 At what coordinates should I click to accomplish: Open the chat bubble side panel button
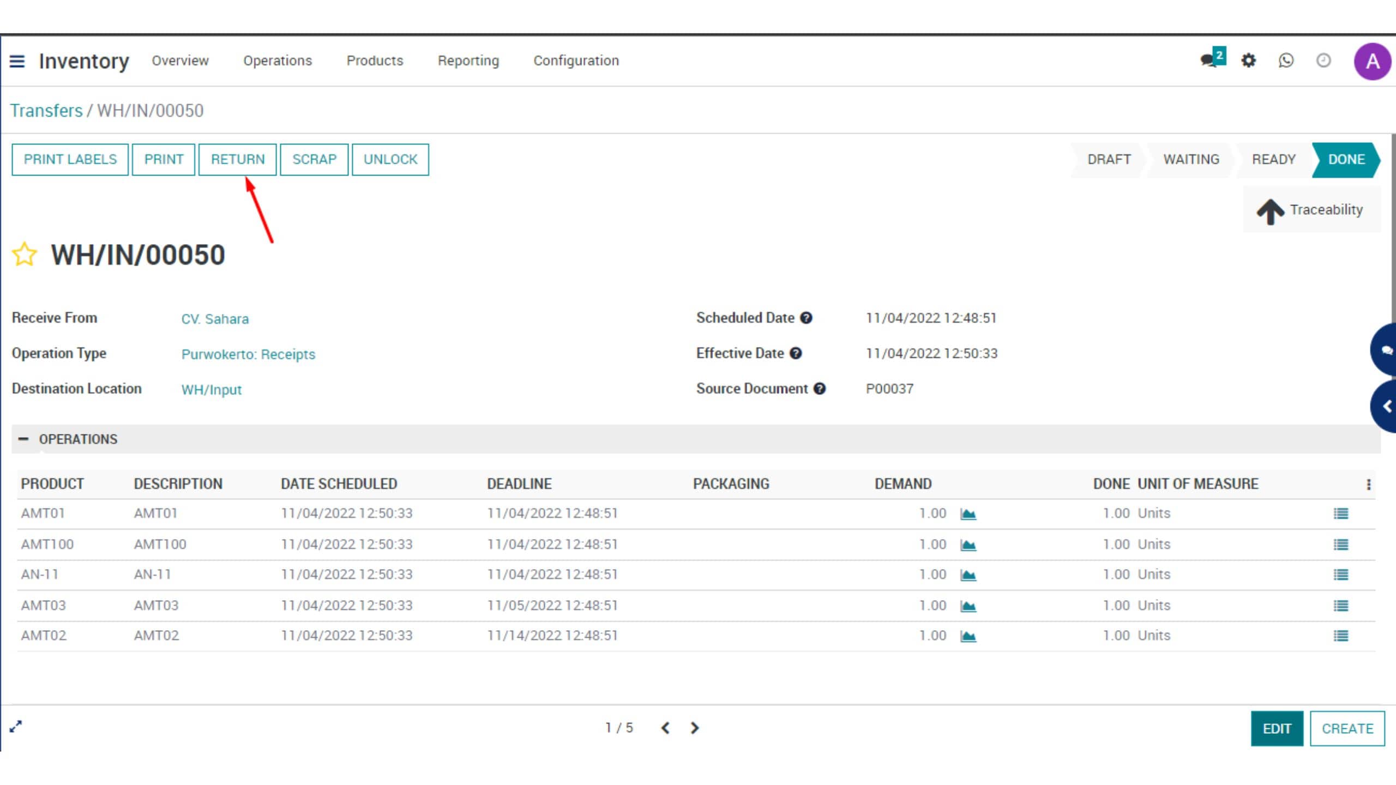click(x=1384, y=349)
